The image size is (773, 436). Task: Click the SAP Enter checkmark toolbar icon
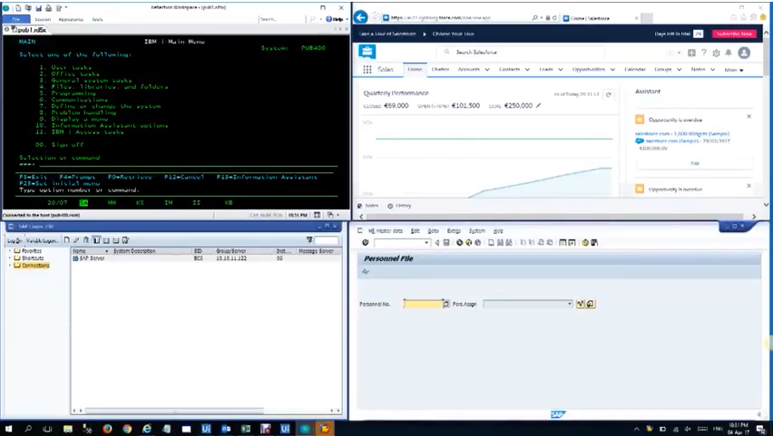click(x=366, y=242)
